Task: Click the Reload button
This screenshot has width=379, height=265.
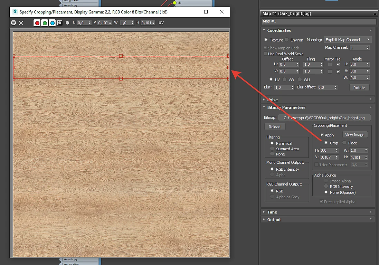Action: pyautogui.click(x=275, y=127)
